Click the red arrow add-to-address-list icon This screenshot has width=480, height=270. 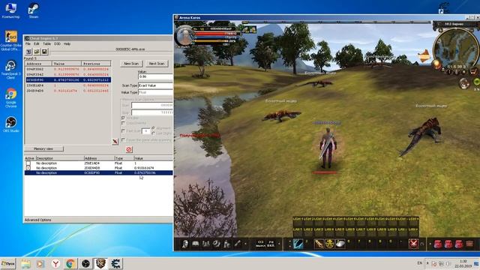tap(115, 141)
